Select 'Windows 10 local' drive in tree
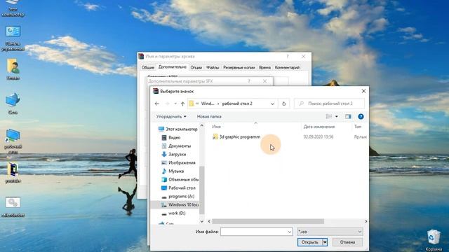 click(x=180, y=205)
